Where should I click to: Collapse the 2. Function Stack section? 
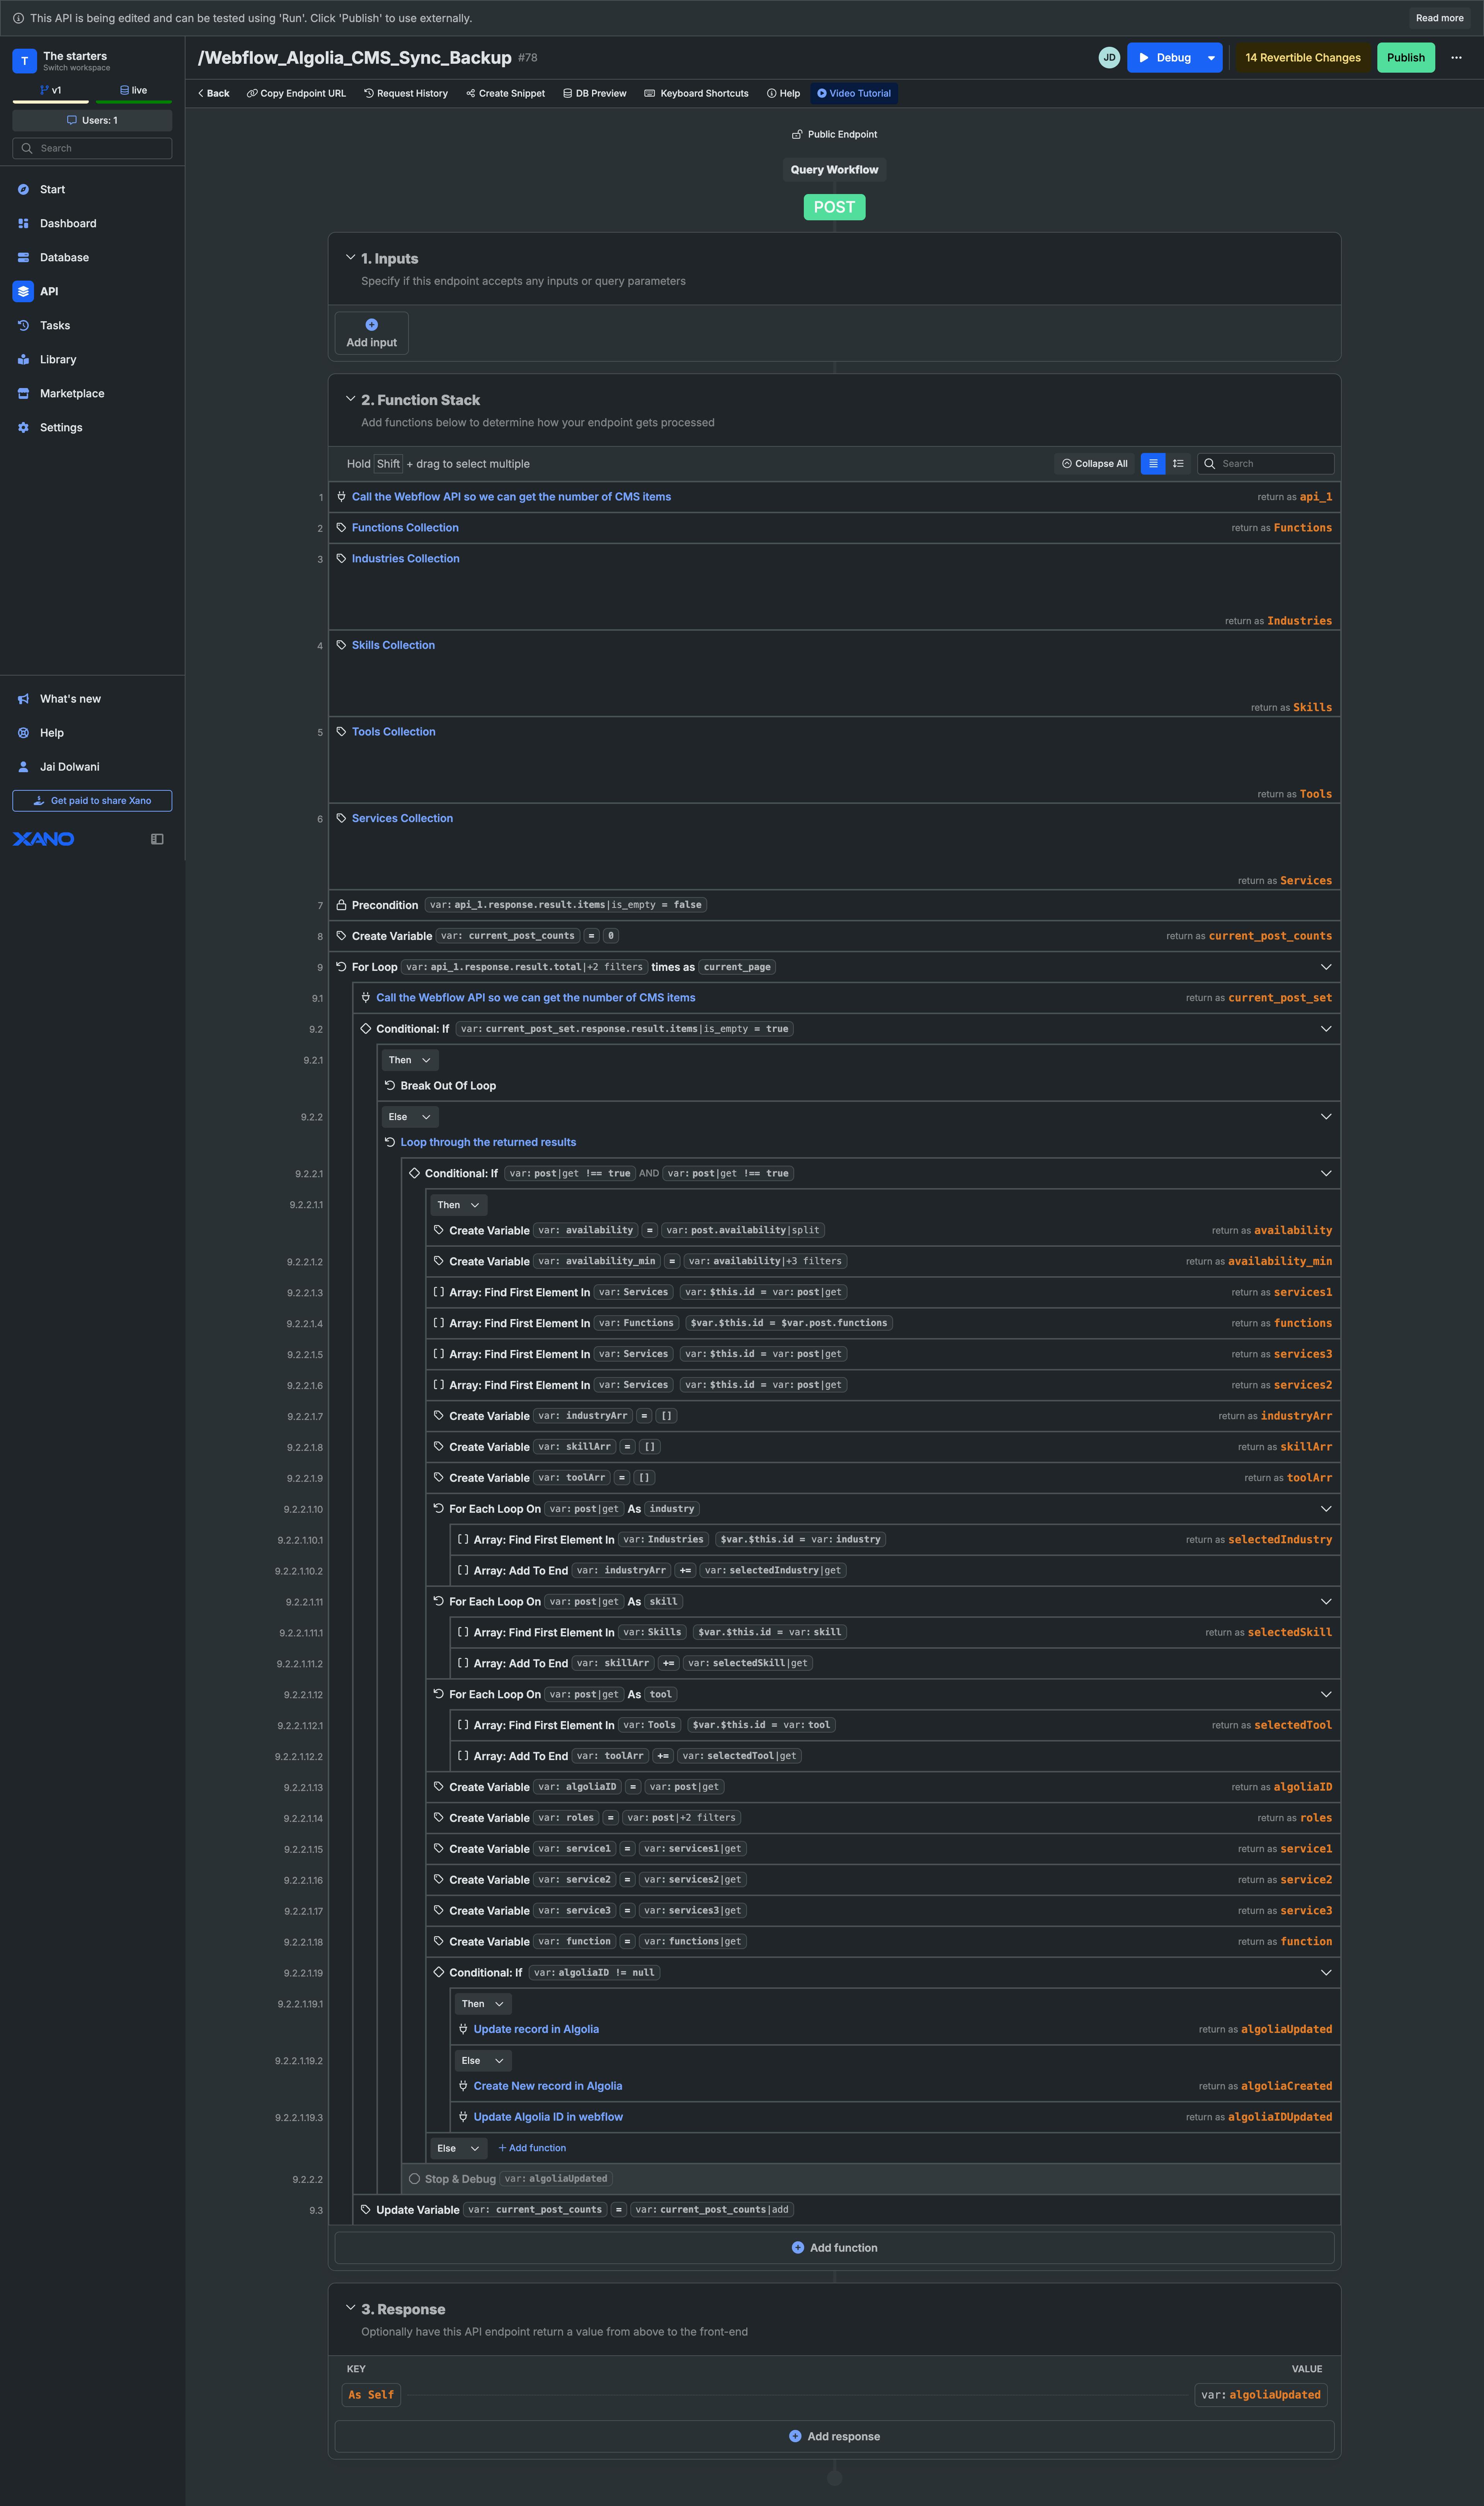351,399
